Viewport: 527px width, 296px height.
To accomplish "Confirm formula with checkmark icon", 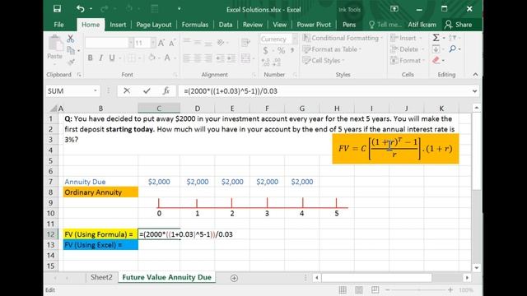I will point(147,90).
